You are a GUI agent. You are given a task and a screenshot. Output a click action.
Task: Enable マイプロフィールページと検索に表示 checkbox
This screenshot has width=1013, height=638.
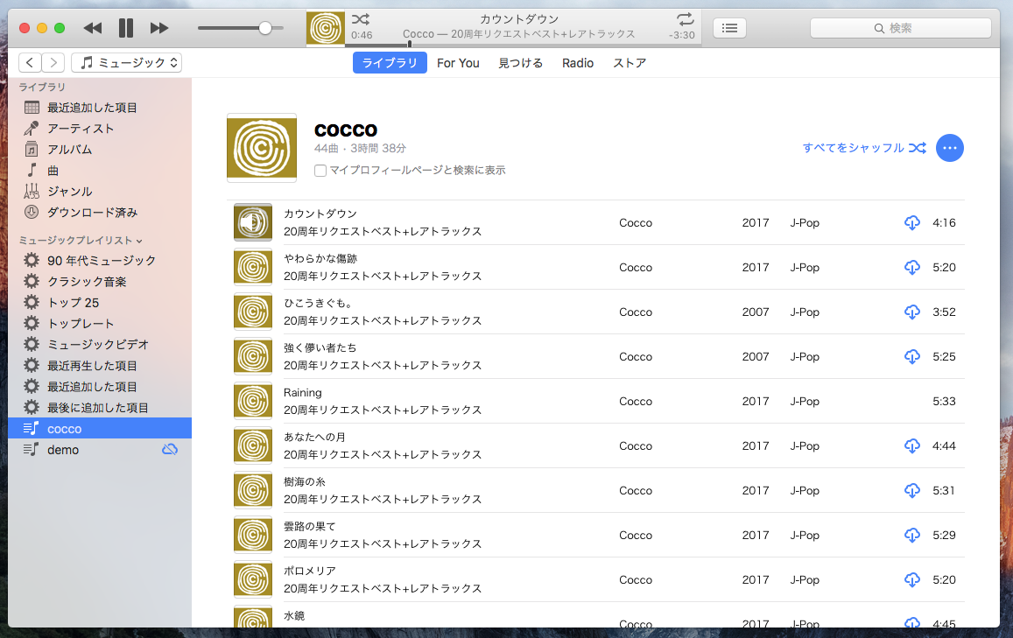320,171
